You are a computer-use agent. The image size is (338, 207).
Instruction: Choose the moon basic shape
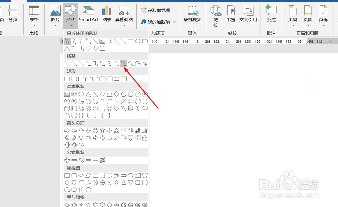[x=138, y=108]
